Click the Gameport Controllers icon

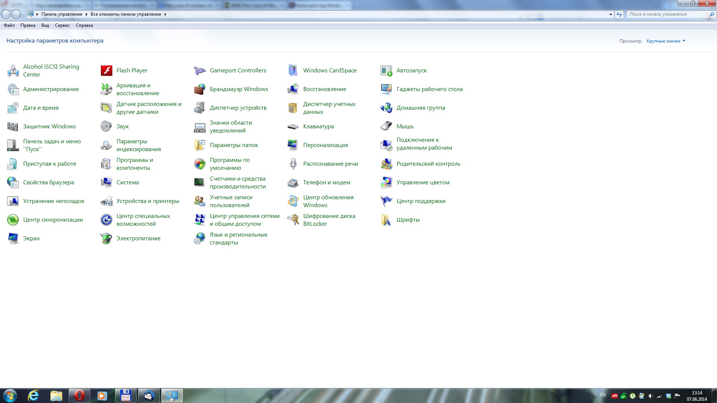(200, 71)
